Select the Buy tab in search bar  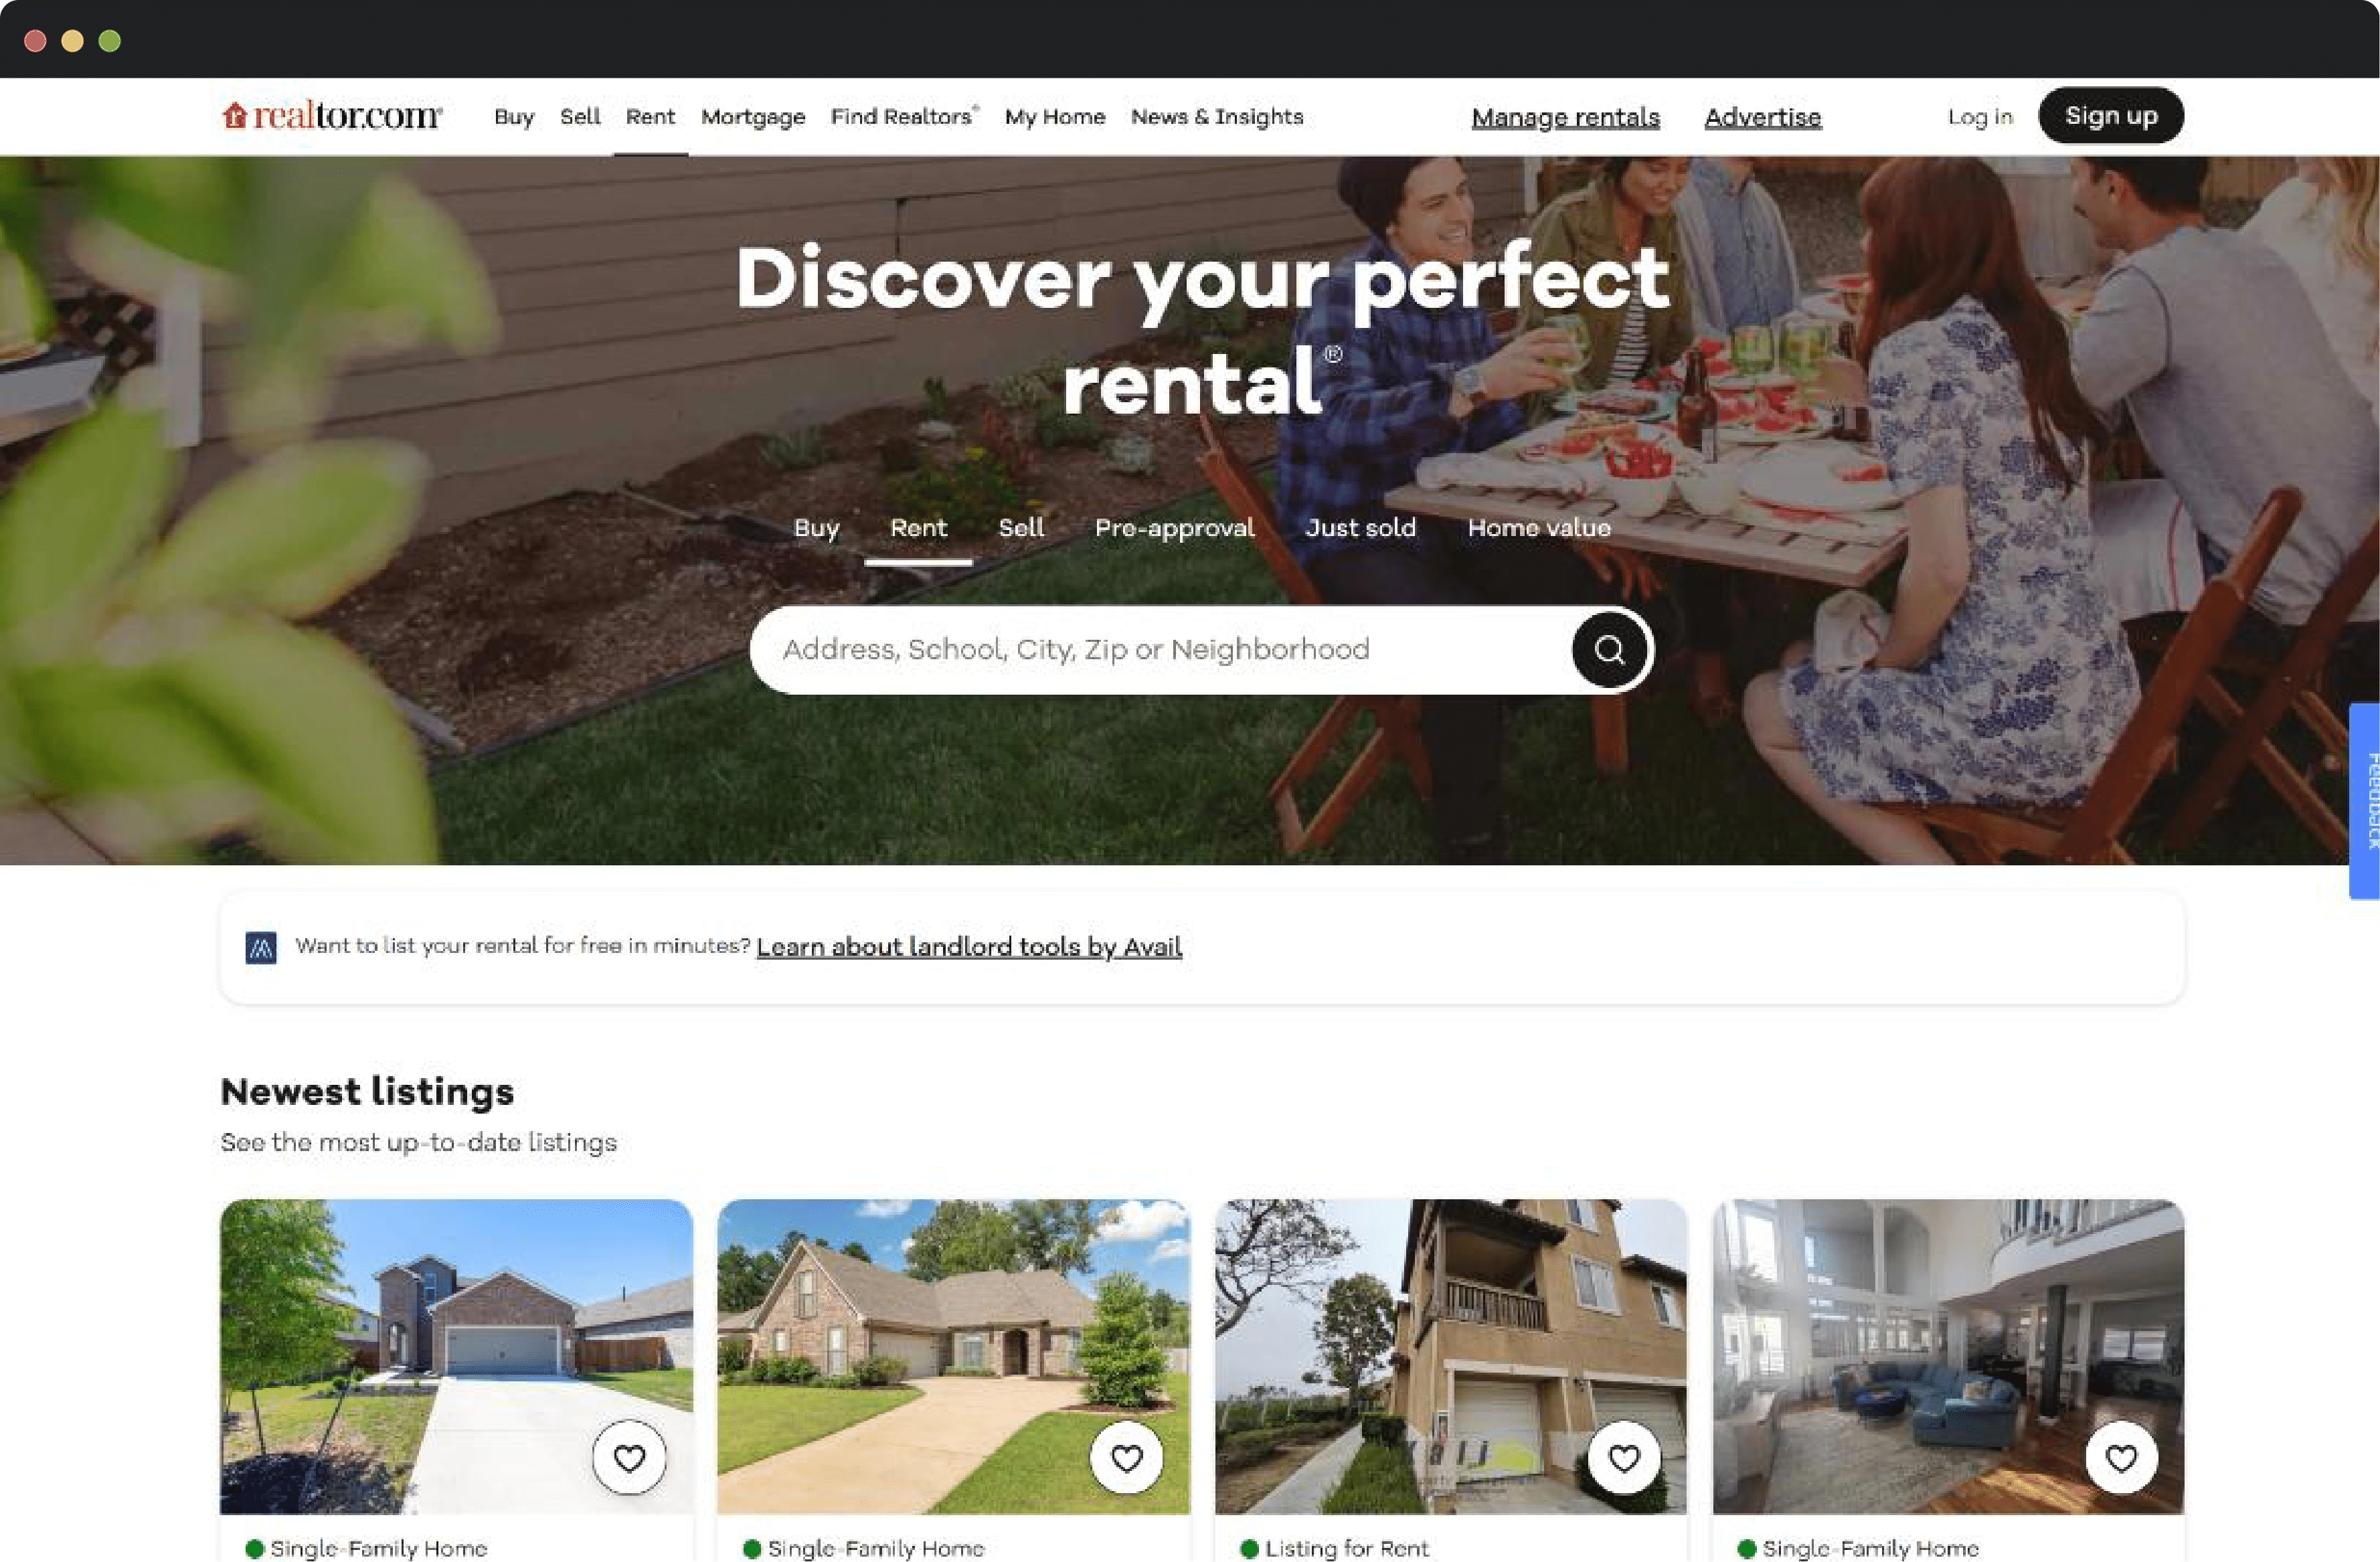click(x=815, y=527)
